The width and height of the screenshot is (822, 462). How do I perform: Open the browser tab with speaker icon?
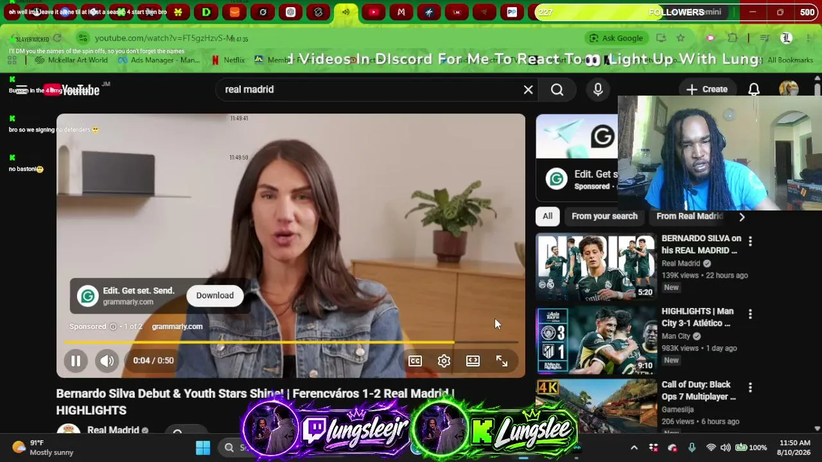click(x=345, y=12)
